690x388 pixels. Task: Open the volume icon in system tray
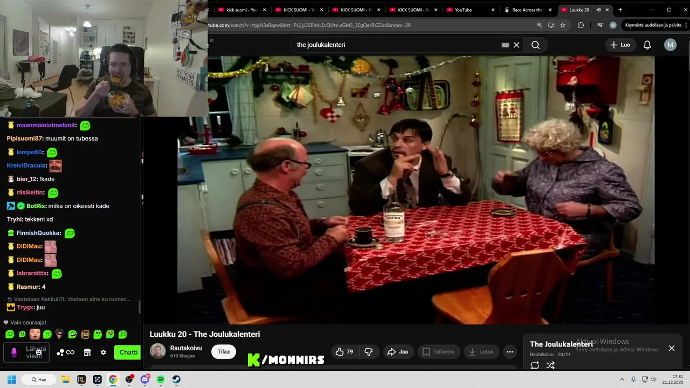point(653,379)
